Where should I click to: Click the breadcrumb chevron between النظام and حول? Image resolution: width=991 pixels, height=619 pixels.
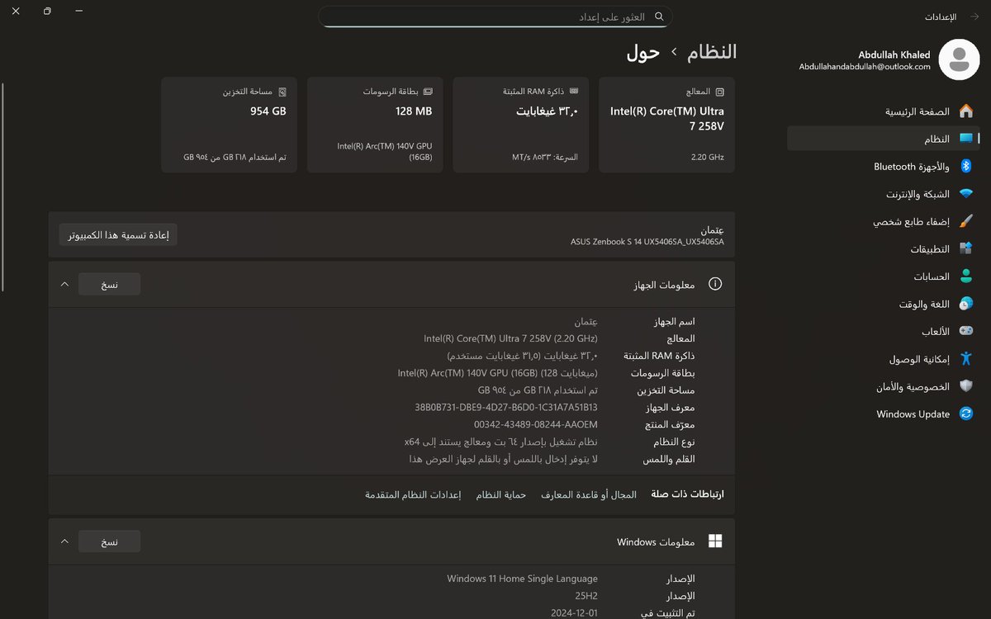pos(674,52)
